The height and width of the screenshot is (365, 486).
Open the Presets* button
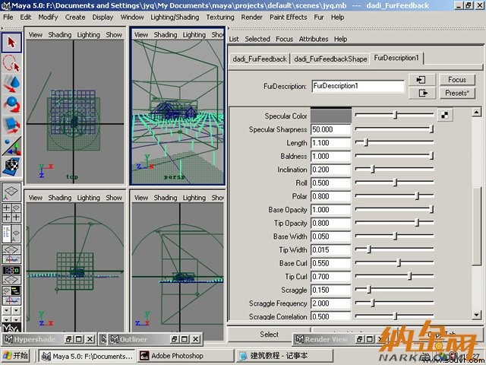click(x=457, y=93)
